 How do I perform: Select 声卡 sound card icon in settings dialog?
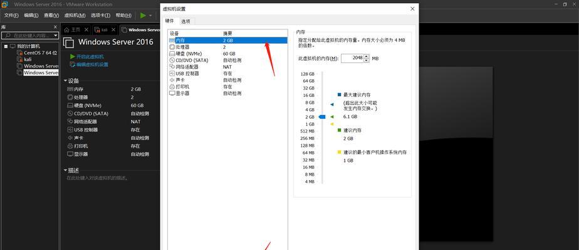[172, 80]
